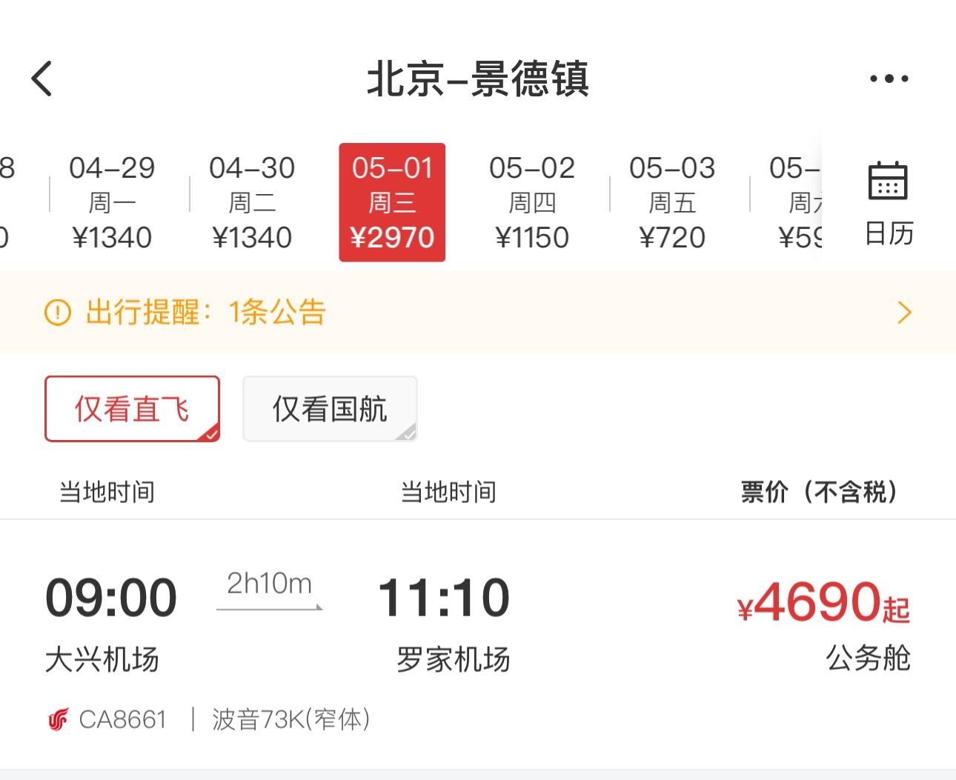This screenshot has width=956, height=780.
Task: Tap the back arrow icon
Action: (42, 79)
